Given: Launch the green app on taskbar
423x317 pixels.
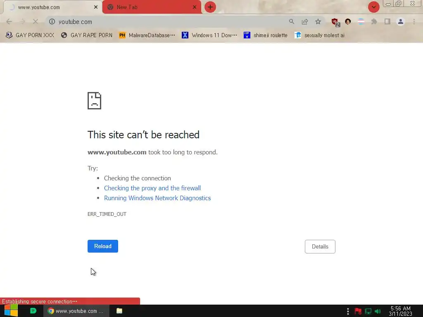Looking at the screenshot, I should (33, 311).
